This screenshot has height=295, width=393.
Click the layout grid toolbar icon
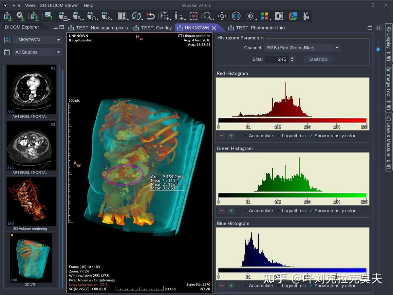[x=122, y=16]
